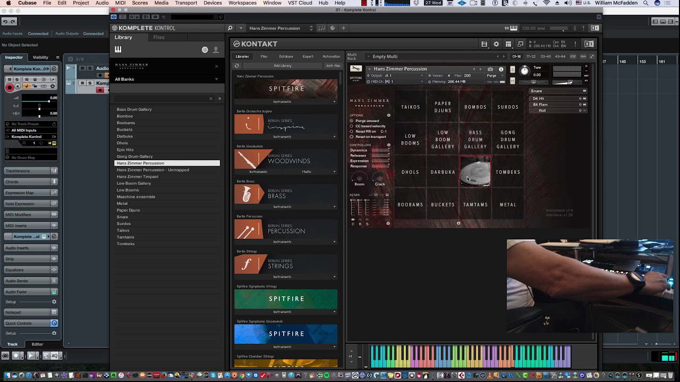Viewport: 680px width, 382px height.
Task: Switch to Visibility tab in Cubase
Action: [x=40, y=57]
